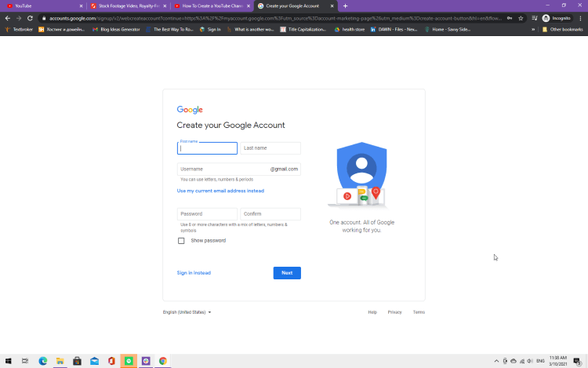Screen dimensions: 588x368
Task: Click the address bar URL
Action: point(275,18)
